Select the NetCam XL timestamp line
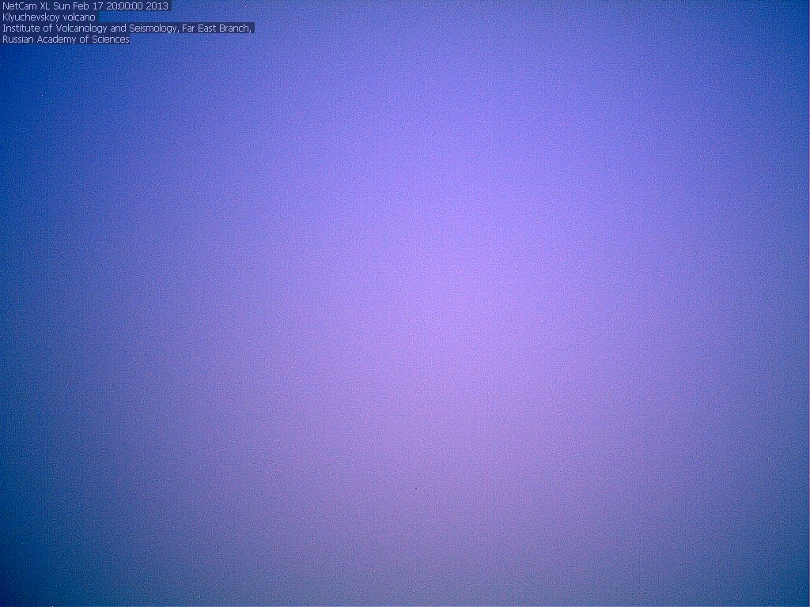The height and width of the screenshot is (607, 810). 85,6
